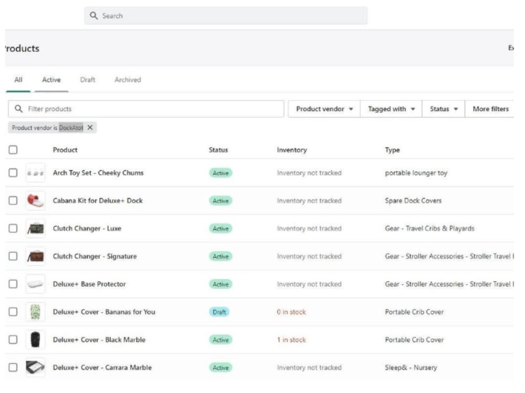
Task: Open product Cabana Kit for Deluxe+ Dock
Action: click(x=98, y=201)
